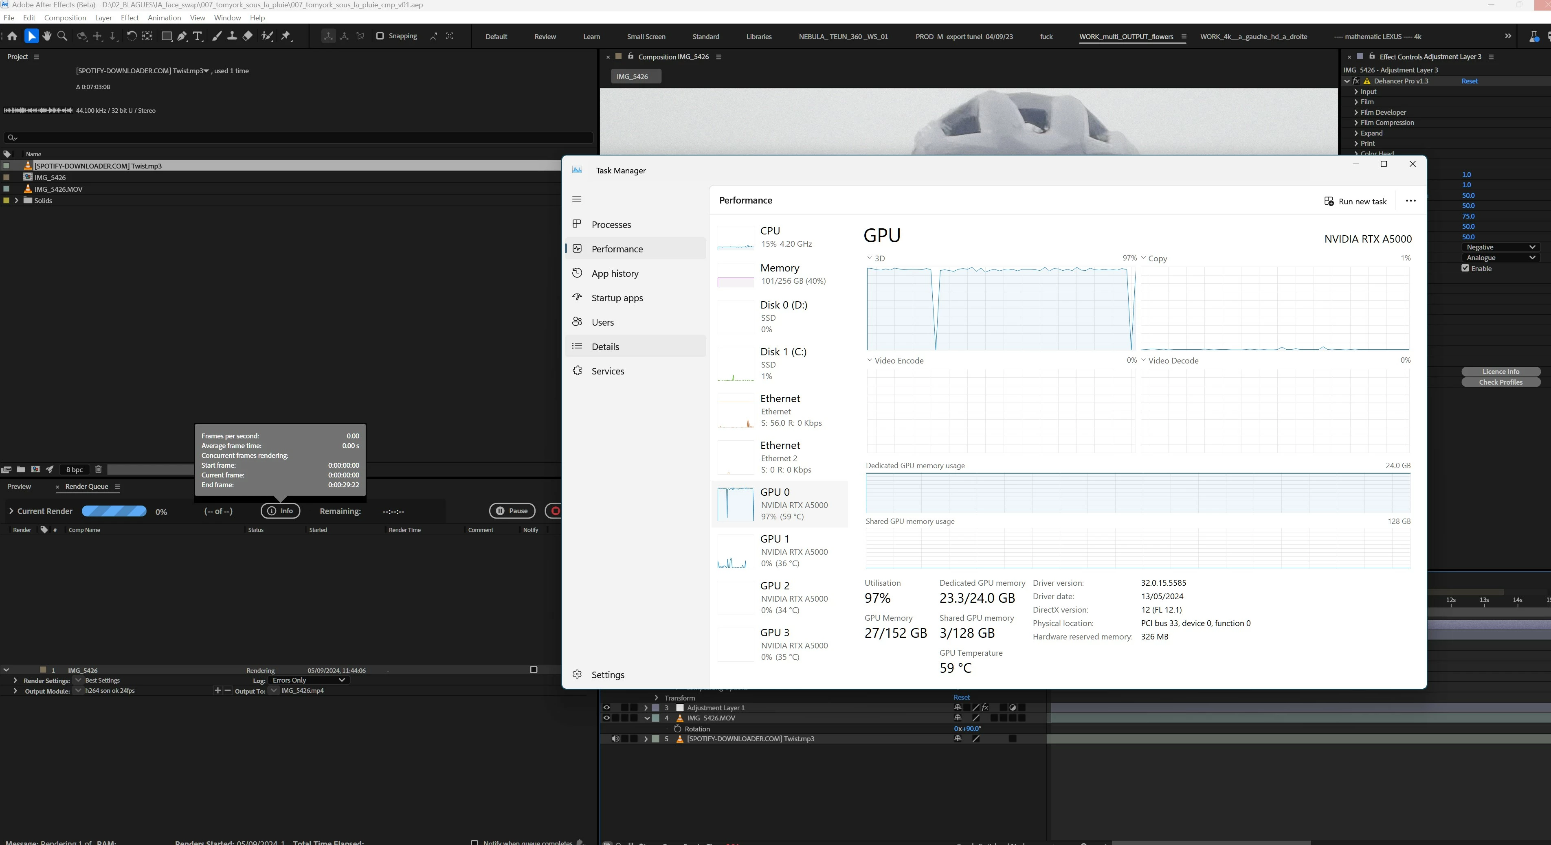Select the Rotation tool
Viewport: 1551px width, 845px height.
click(x=131, y=36)
